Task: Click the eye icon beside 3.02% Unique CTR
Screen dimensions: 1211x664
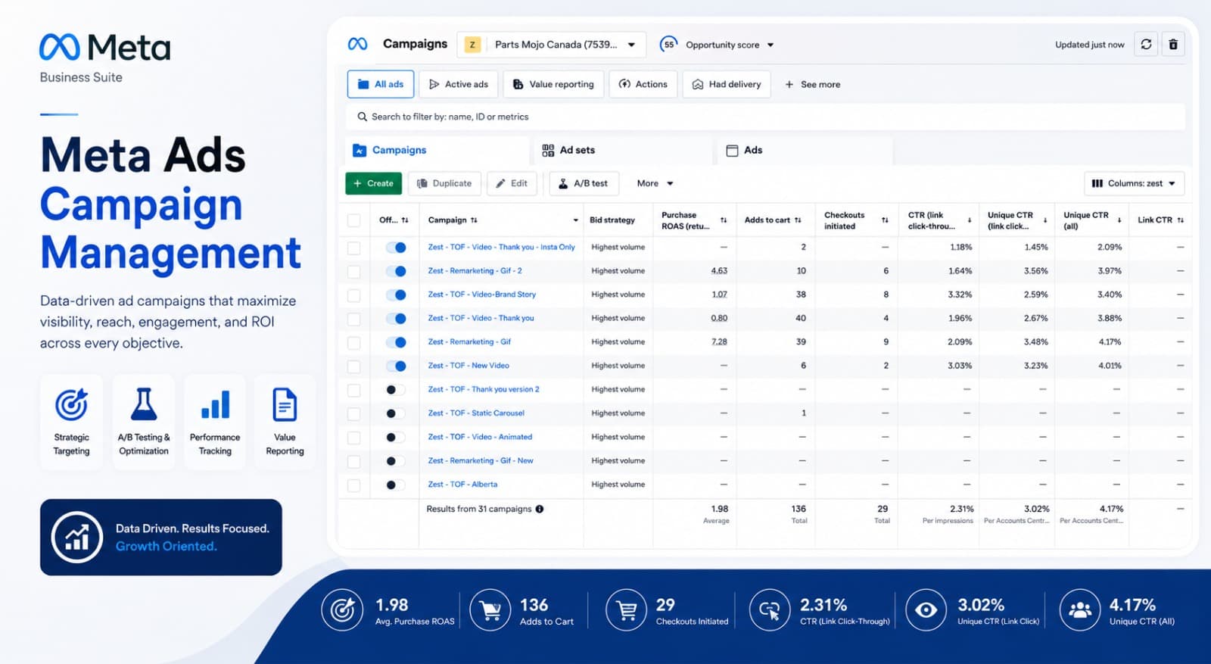Action: pyautogui.click(x=926, y=610)
